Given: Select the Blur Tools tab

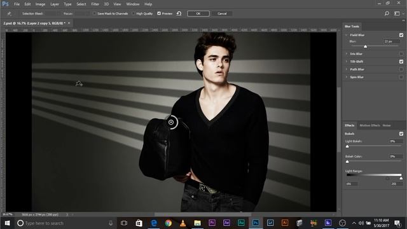Looking at the screenshot, I should point(352,27).
